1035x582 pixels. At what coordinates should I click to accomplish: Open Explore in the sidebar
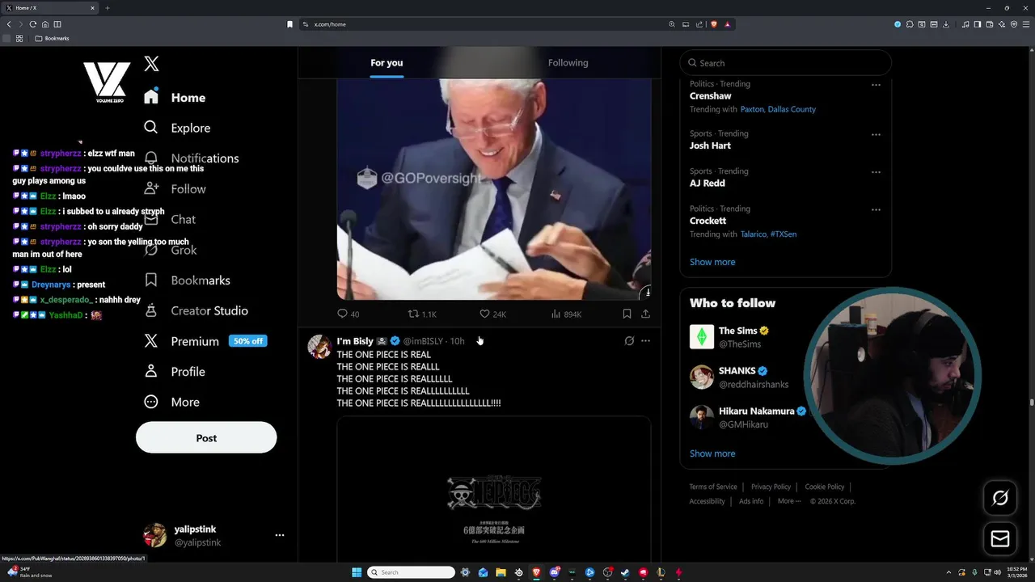177,128
